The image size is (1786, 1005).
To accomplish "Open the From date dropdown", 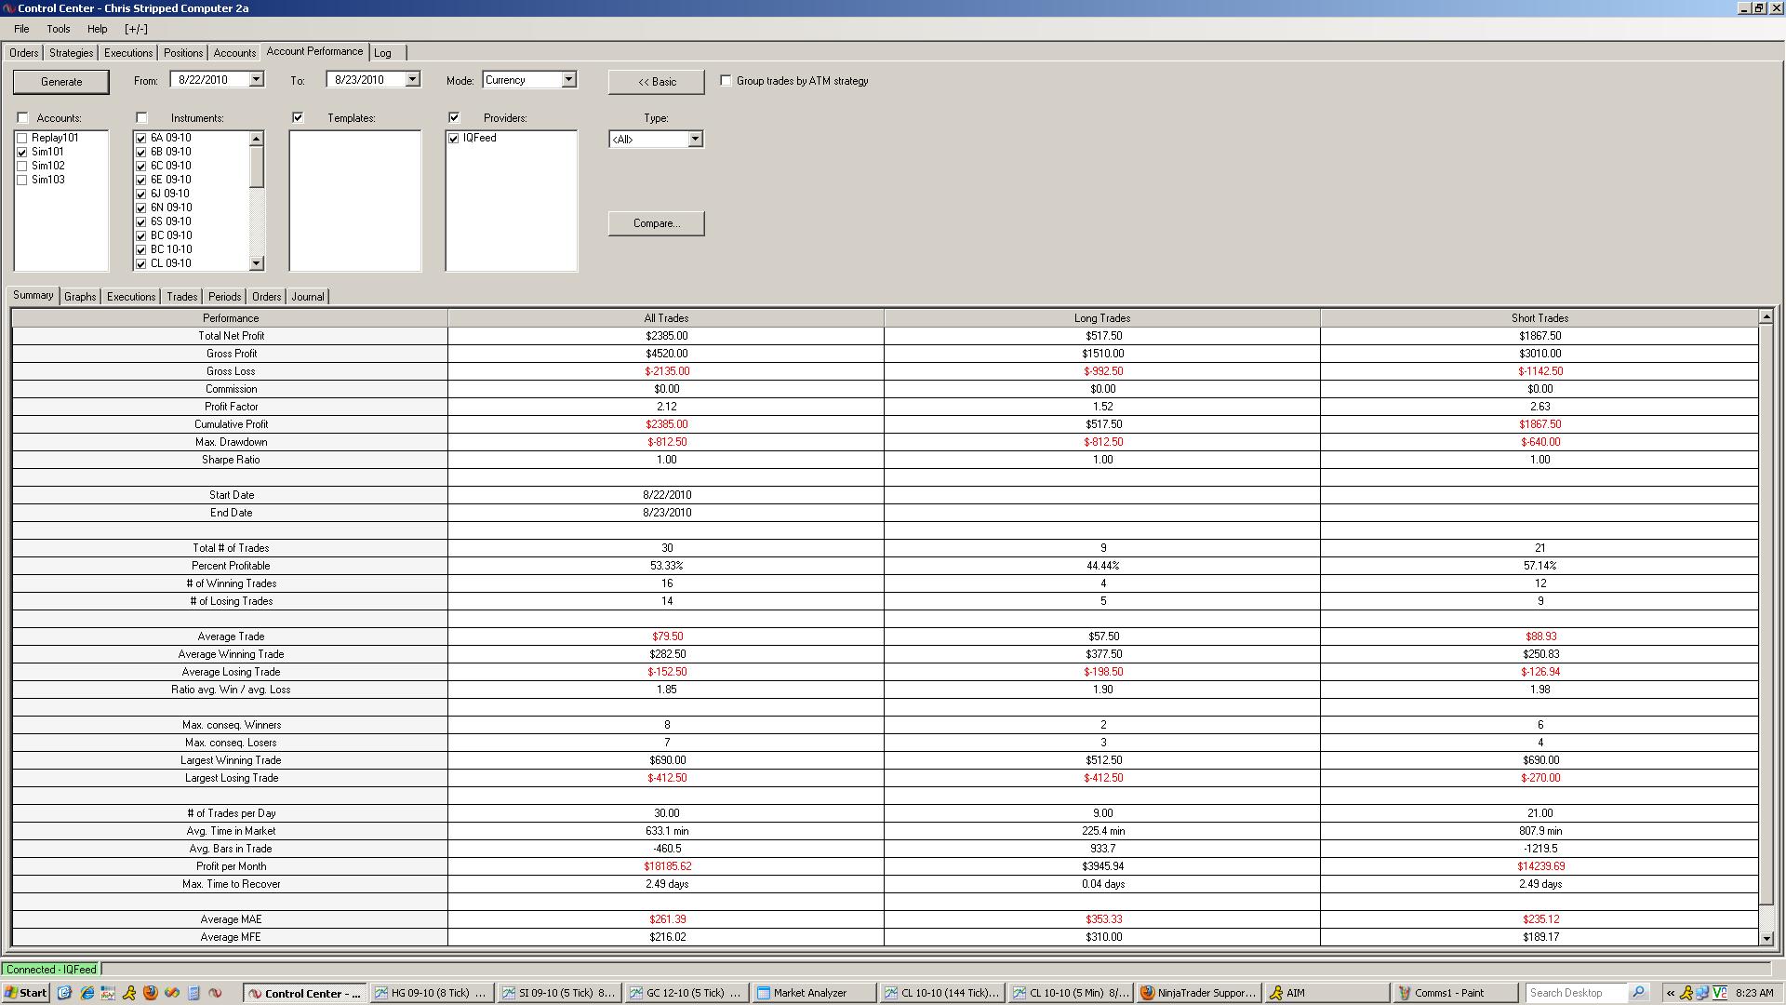I will [256, 80].
